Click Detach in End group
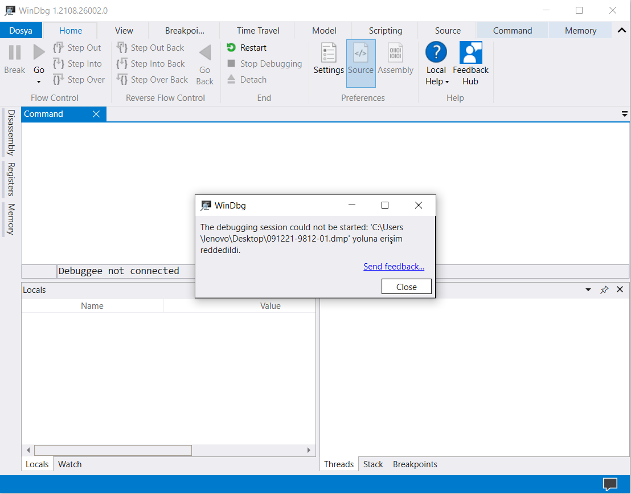 tap(247, 80)
